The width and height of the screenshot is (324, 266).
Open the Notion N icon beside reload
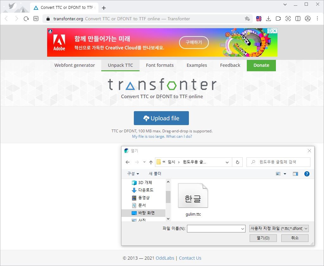[36, 19]
